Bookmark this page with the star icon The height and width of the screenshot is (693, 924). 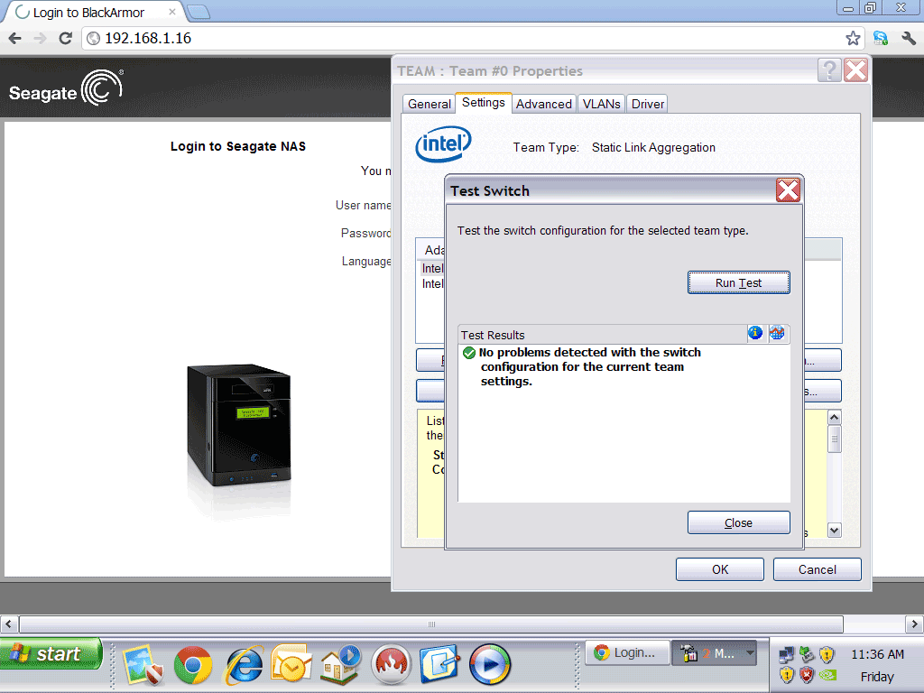tap(853, 38)
